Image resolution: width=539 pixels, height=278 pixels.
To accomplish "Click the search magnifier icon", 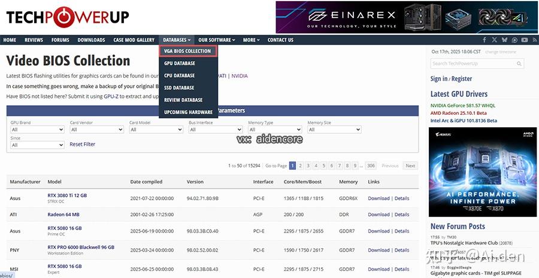I will pyautogui.click(x=519, y=63).
